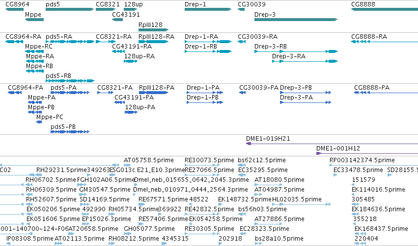Viewport: 418px width, 246px height.
Task: Click the pds5-RB transcript label
Action: 58,76
